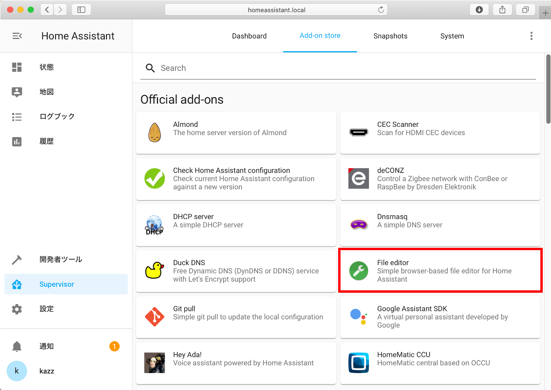Switch to the Dashboard tab
Image resolution: width=551 pixels, height=390 pixels.
pyautogui.click(x=249, y=36)
